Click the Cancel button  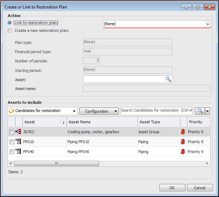click(200, 188)
